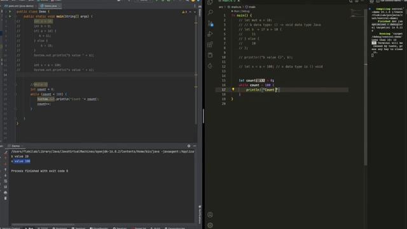Select the Demo run configuration tab
407x229 pixels.
tap(15, 146)
